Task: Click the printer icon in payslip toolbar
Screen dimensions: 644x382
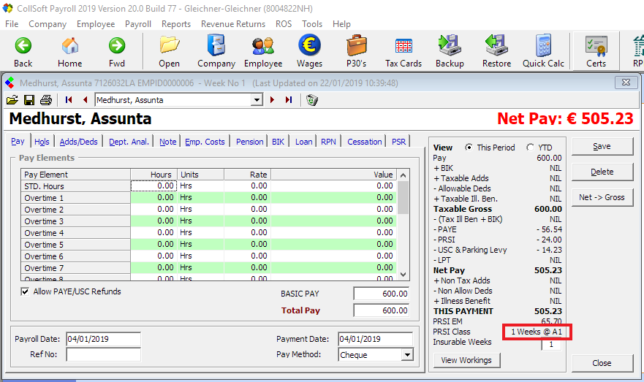Action: (45, 100)
